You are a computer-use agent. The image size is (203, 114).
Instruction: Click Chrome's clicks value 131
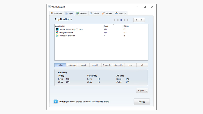click(x=125, y=32)
